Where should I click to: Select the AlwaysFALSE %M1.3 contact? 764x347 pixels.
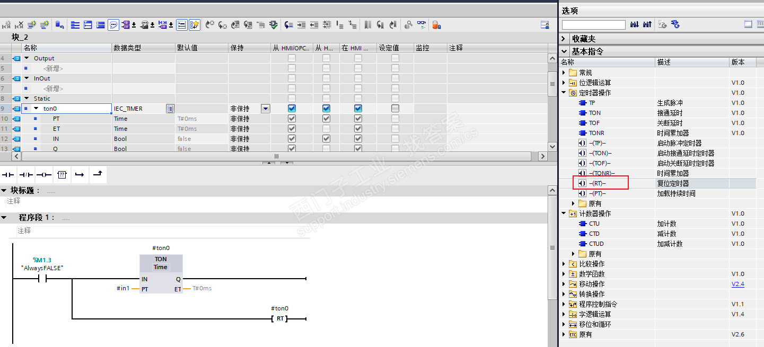[42, 278]
